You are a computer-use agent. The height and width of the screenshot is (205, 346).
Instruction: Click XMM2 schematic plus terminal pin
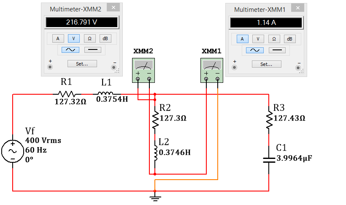click(138, 79)
